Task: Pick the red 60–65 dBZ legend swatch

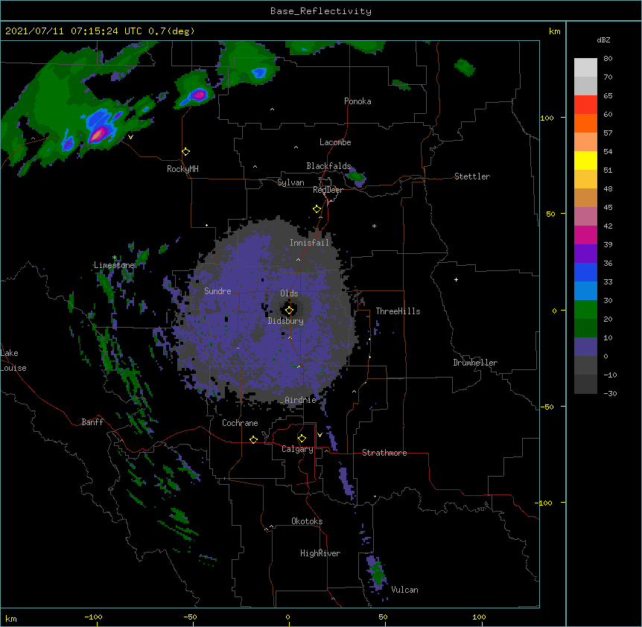Action: point(585,105)
